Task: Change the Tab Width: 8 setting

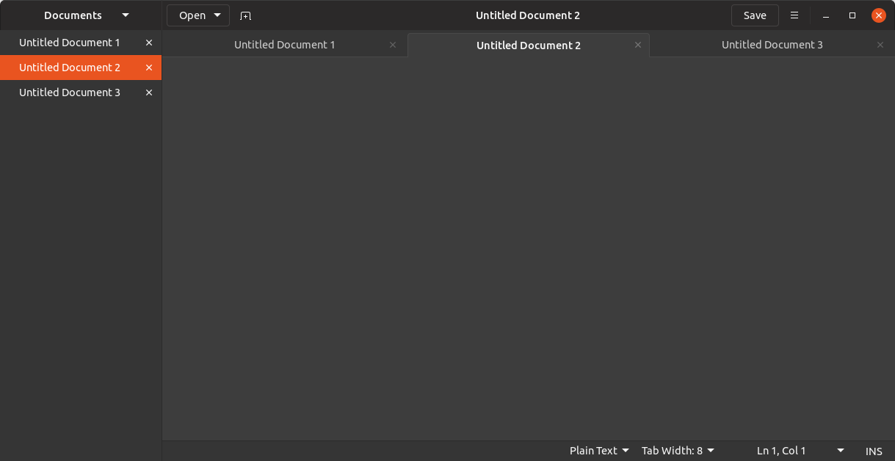Action: [678, 451]
